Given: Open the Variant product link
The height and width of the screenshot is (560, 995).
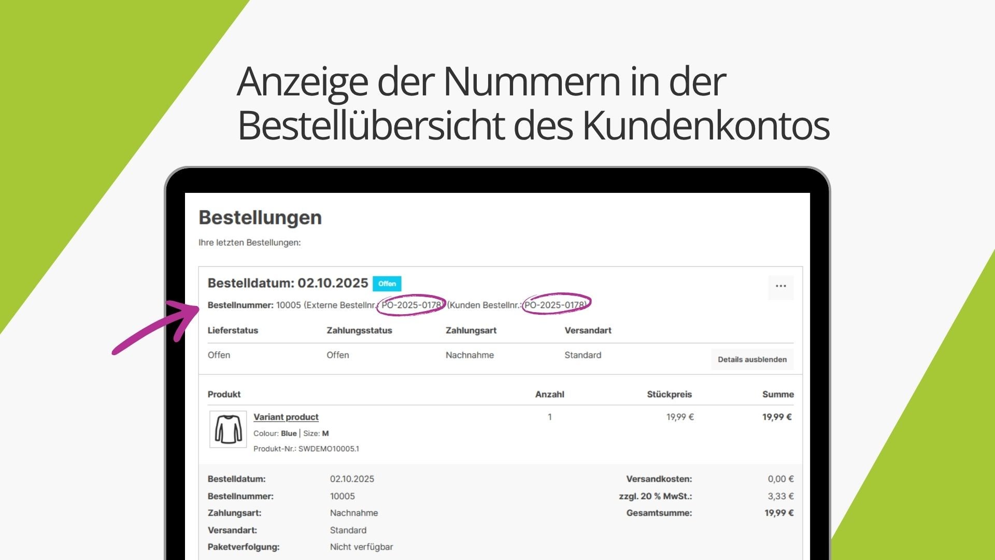Looking at the screenshot, I should tap(286, 417).
